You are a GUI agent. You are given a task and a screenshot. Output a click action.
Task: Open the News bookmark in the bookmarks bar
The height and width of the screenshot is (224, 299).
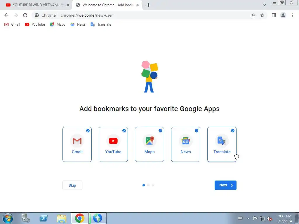(x=78, y=24)
